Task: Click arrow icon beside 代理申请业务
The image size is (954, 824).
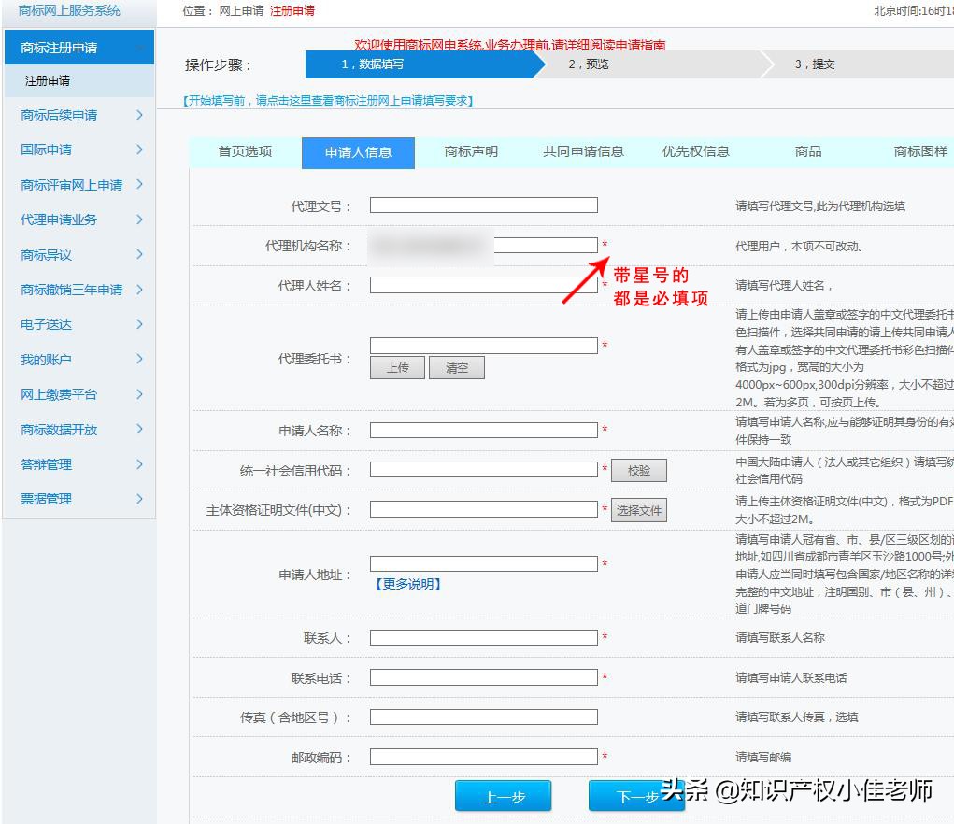Action: tap(139, 220)
